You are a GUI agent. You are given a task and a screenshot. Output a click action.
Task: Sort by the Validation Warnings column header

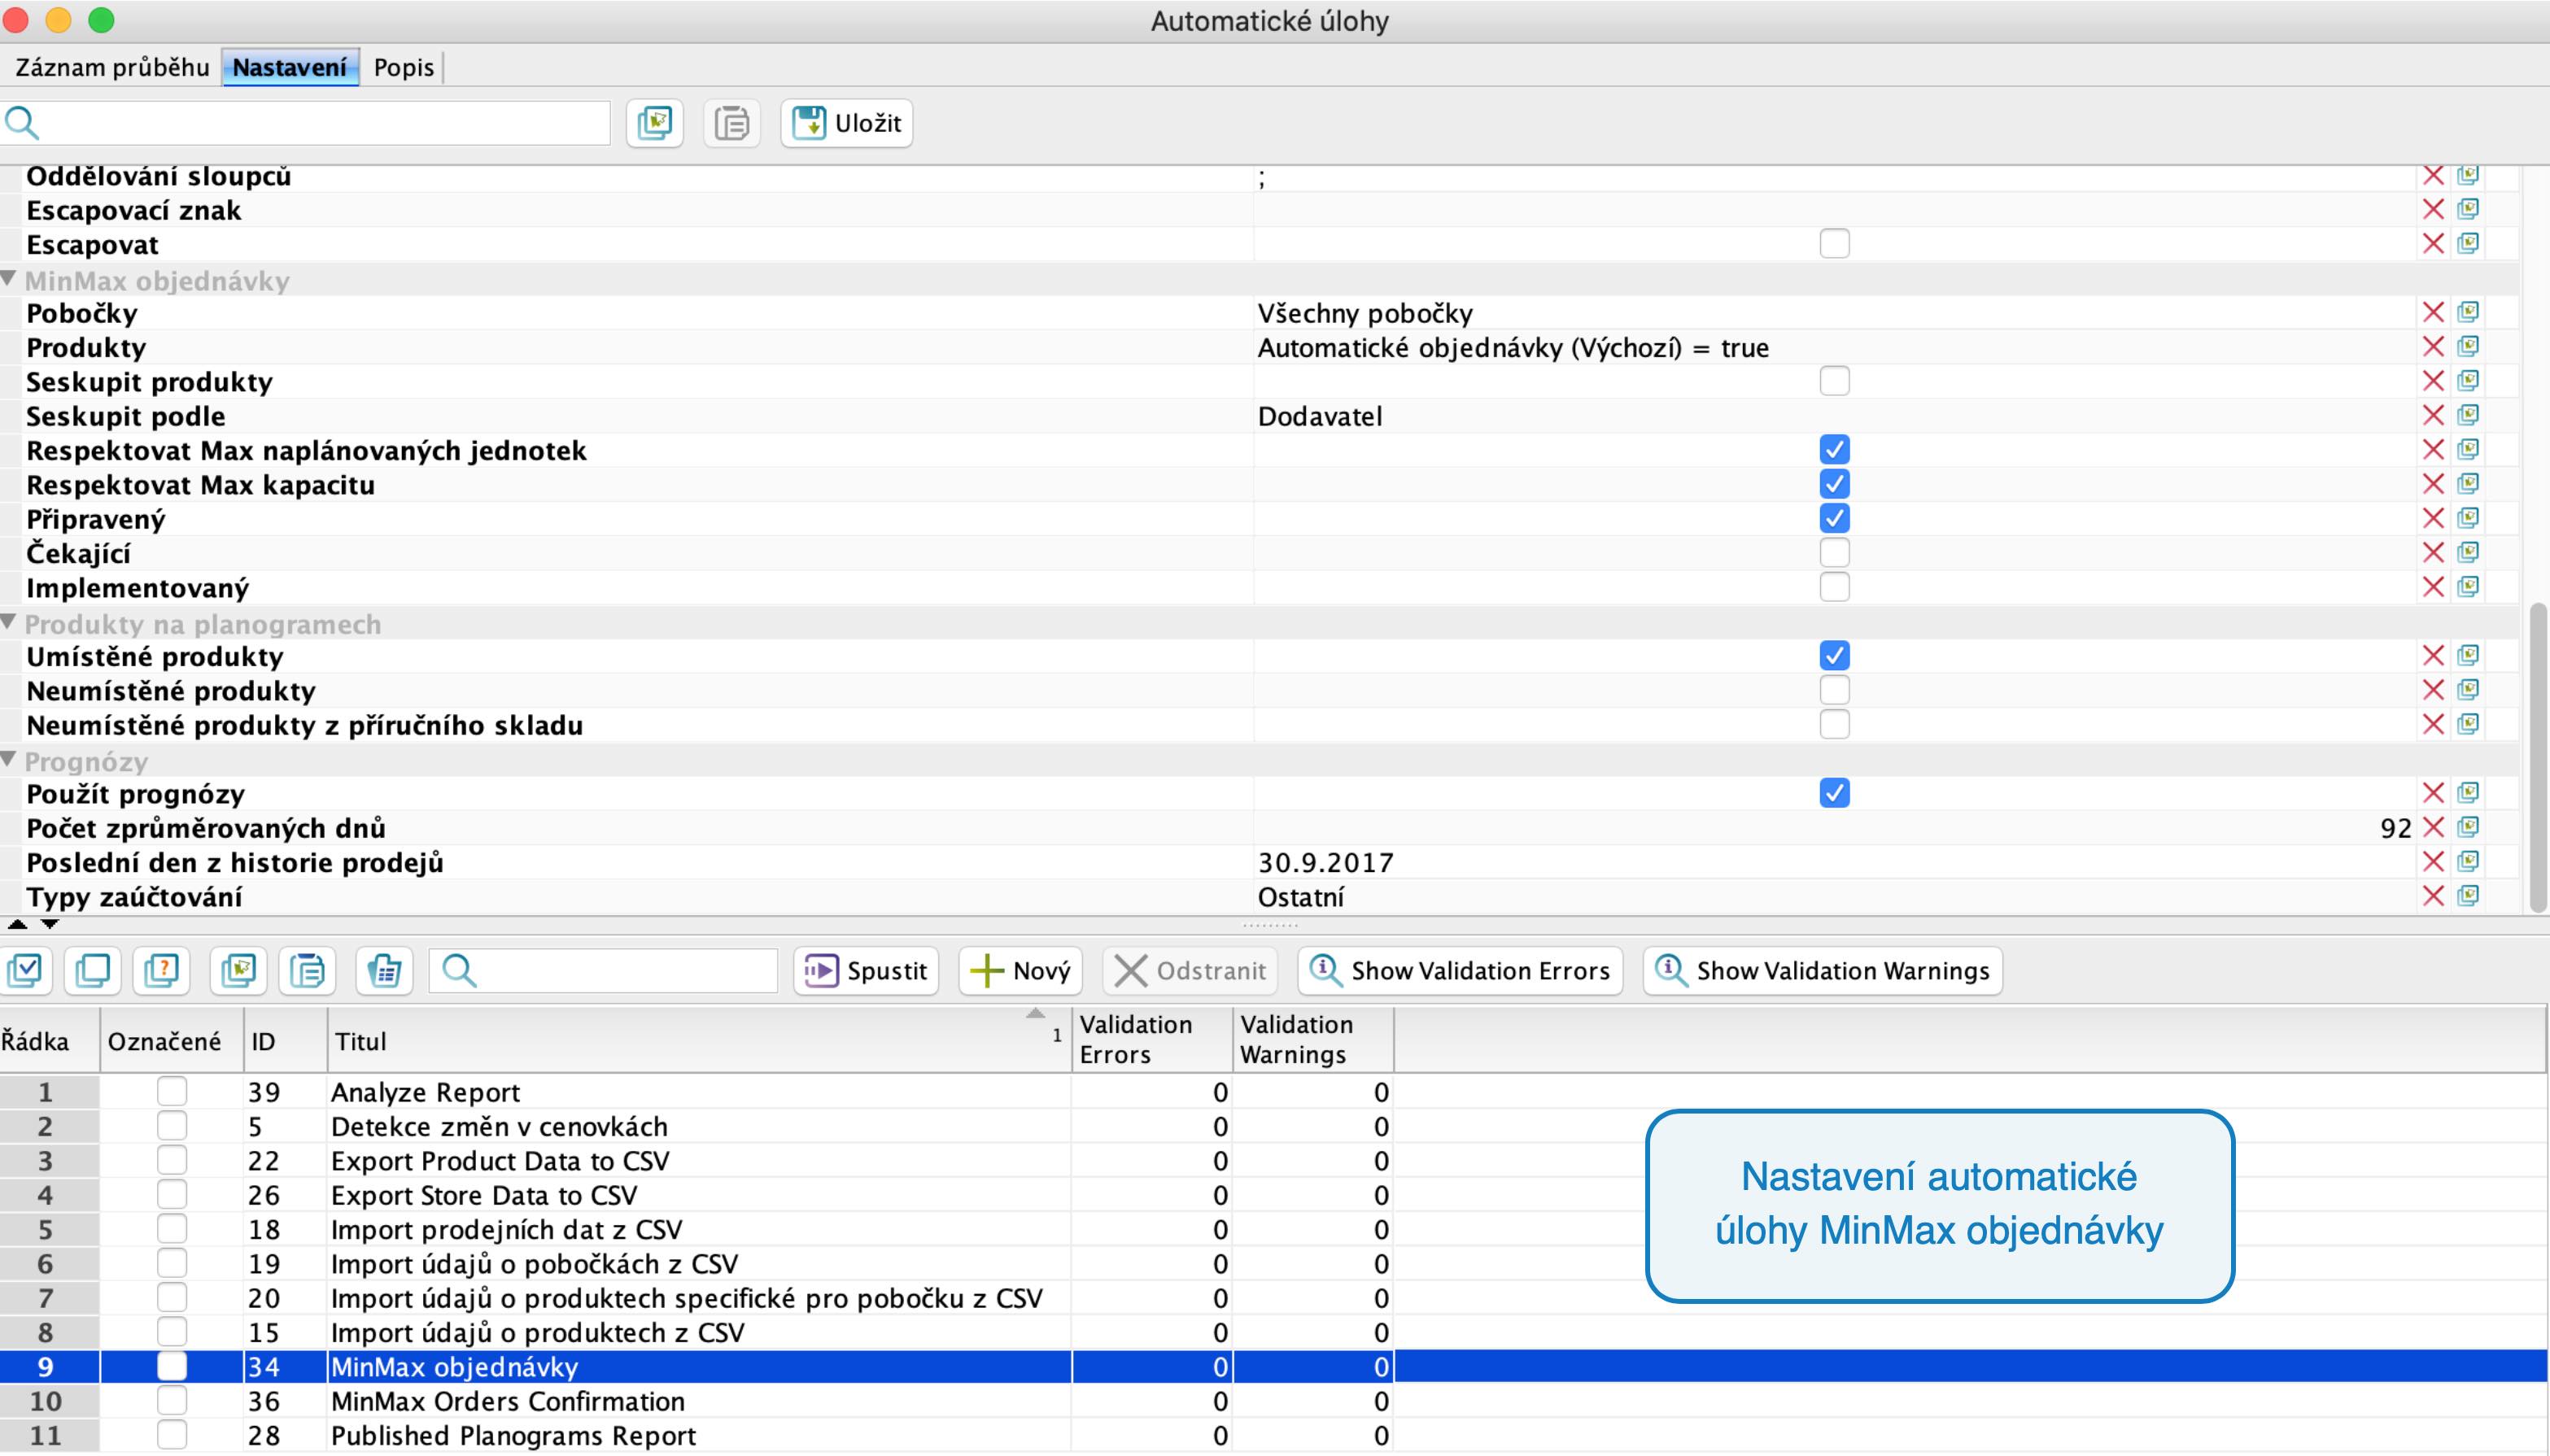click(x=1313, y=1040)
